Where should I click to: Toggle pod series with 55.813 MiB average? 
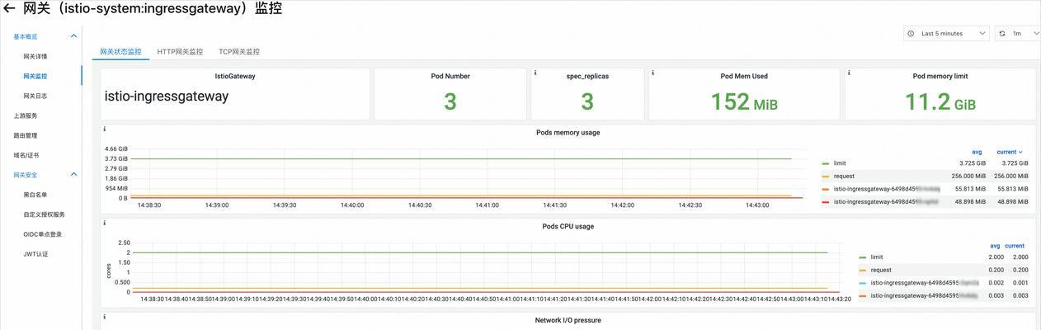tap(886, 189)
